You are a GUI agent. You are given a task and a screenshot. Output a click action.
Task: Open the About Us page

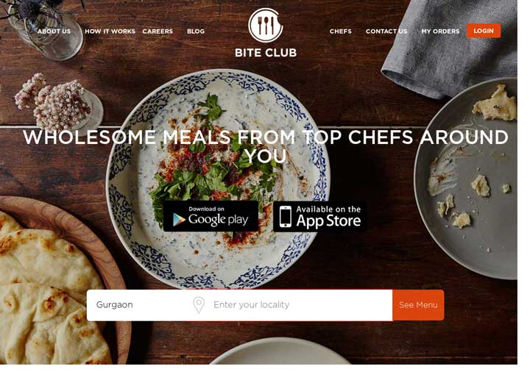[54, 32]
